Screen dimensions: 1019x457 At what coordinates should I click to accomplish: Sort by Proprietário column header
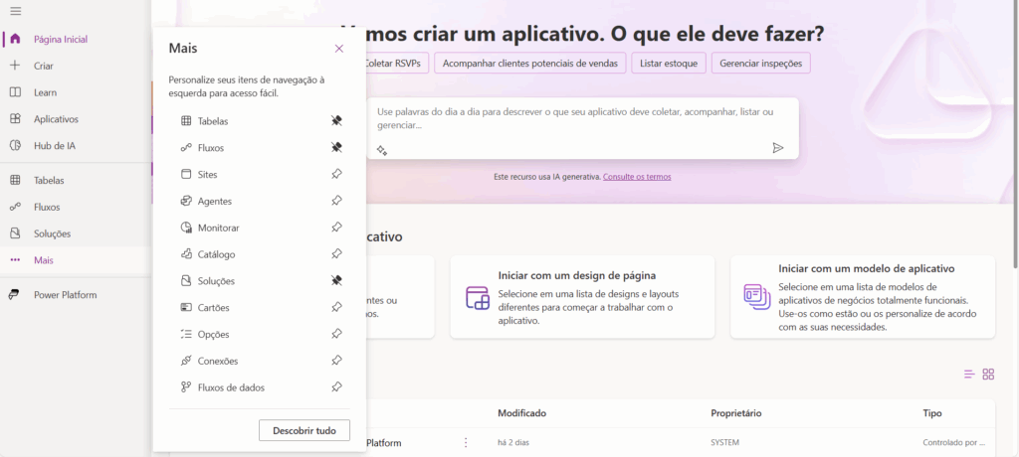736,413
